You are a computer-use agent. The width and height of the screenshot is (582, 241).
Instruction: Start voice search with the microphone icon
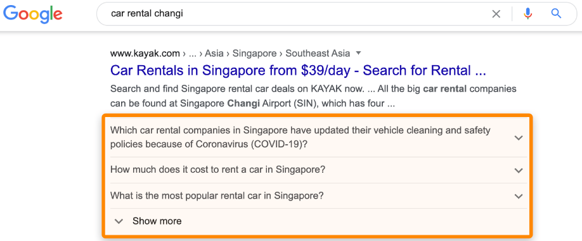click(527, 14)
